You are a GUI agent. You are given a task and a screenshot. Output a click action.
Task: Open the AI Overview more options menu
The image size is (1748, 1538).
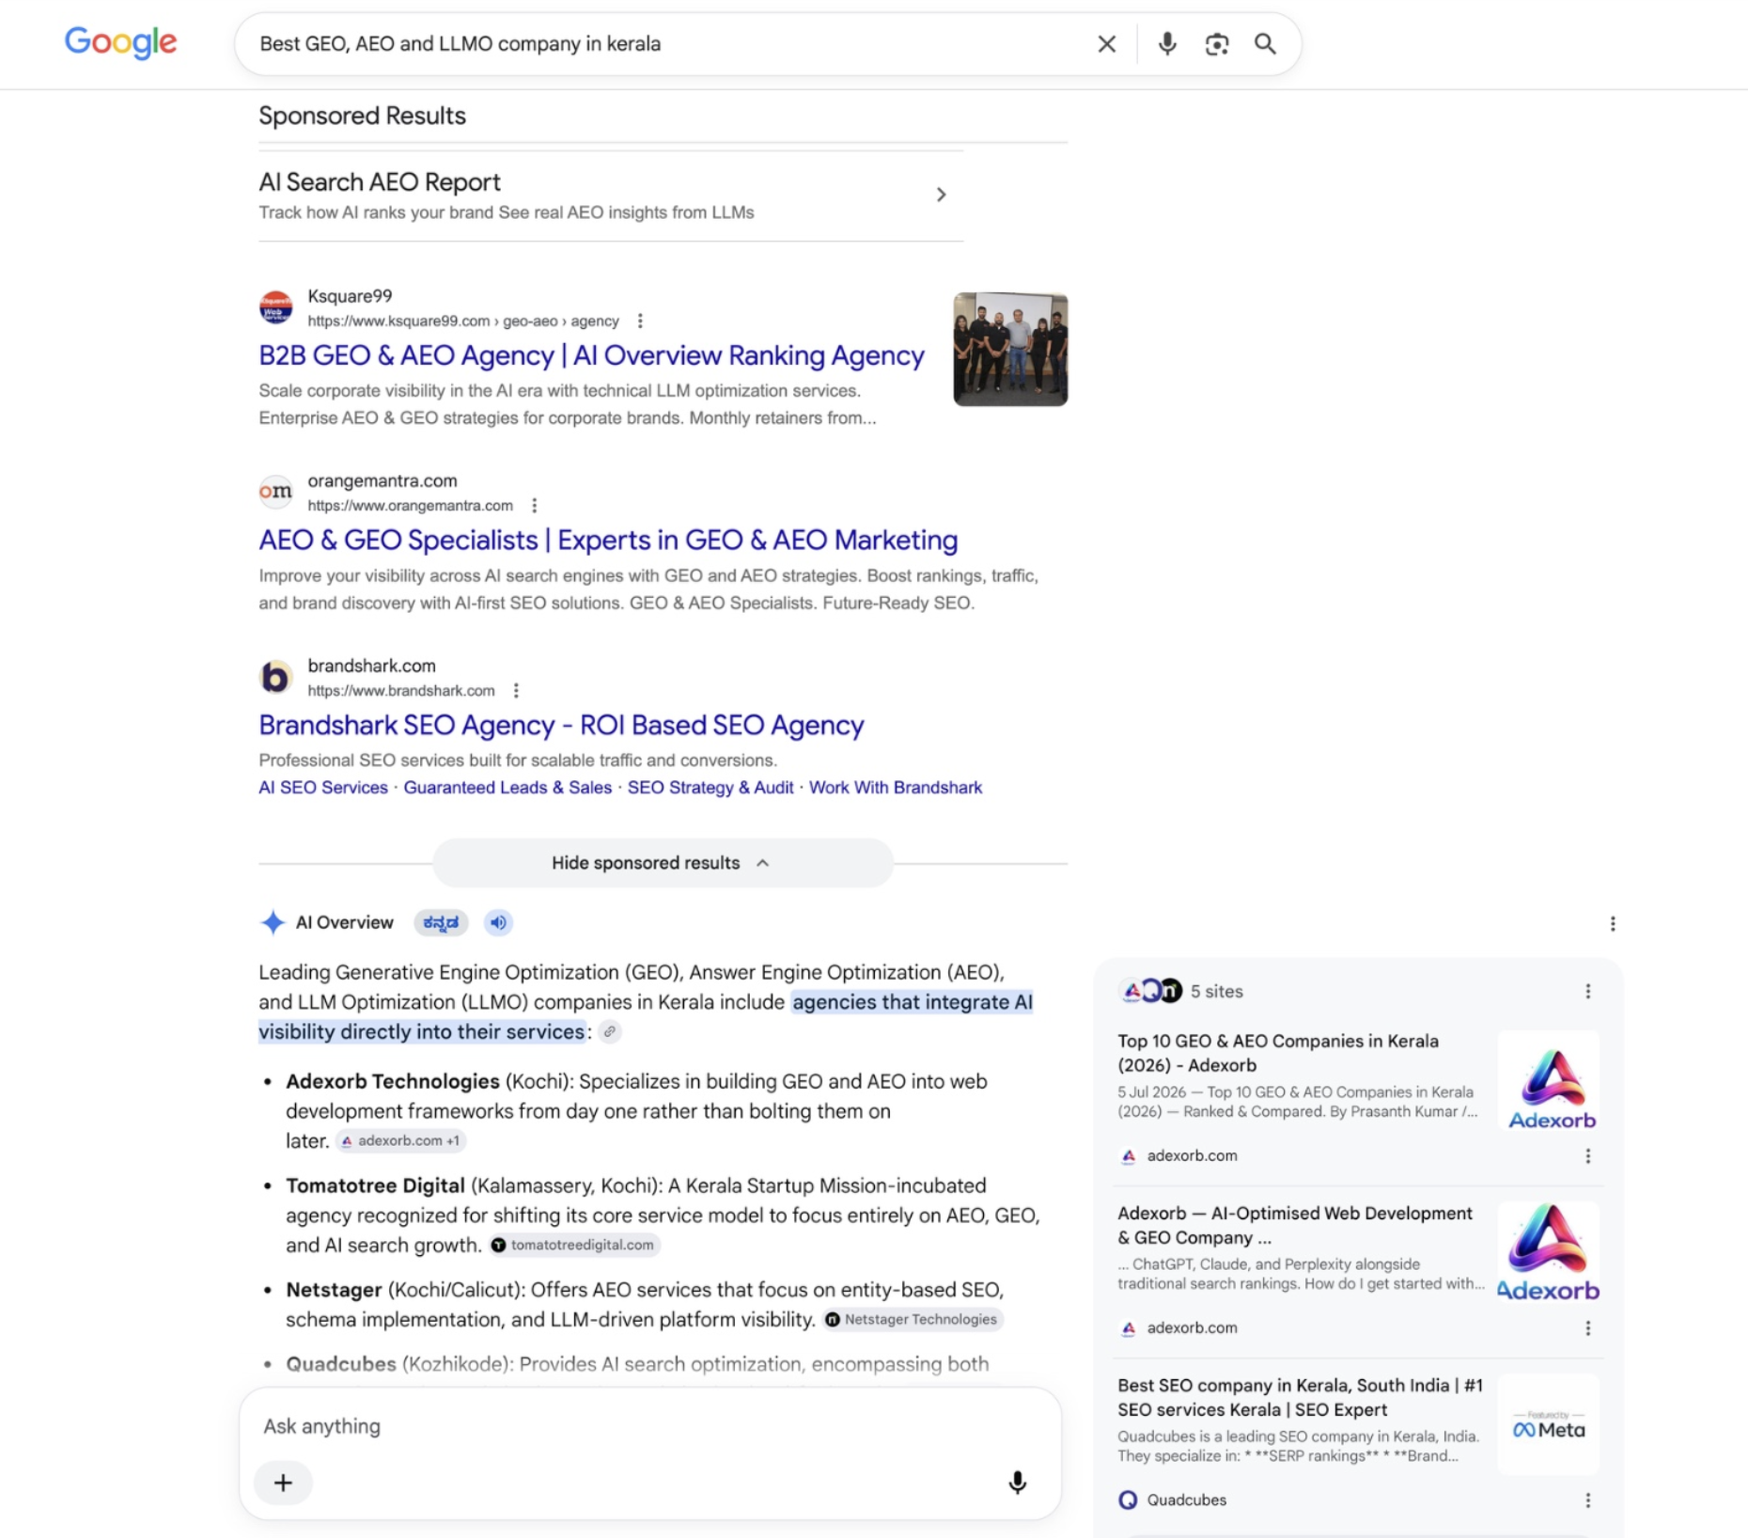point(1613,924)
